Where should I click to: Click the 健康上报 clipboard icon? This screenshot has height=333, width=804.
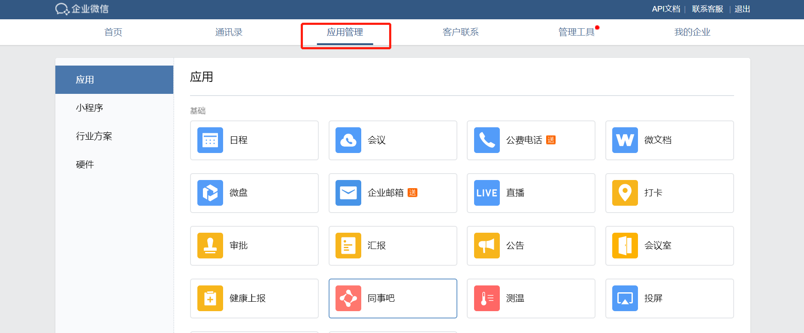point(210,298)
